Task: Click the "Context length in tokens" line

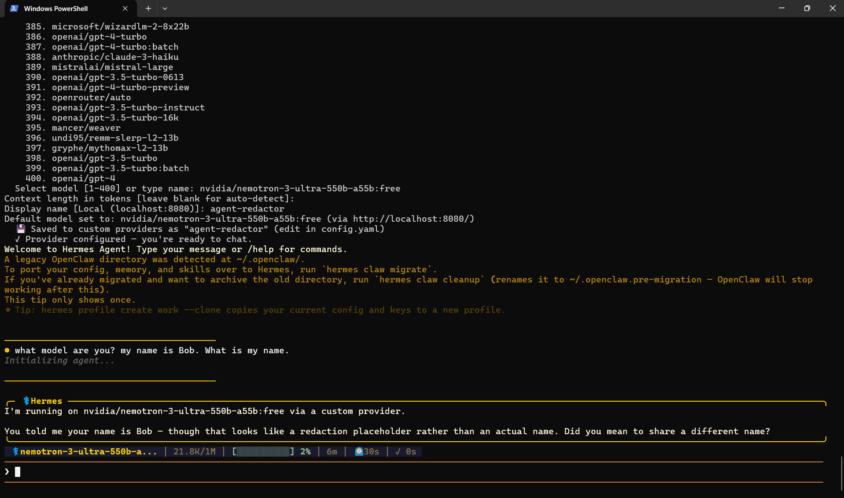Action: click(x=149, y=198)
